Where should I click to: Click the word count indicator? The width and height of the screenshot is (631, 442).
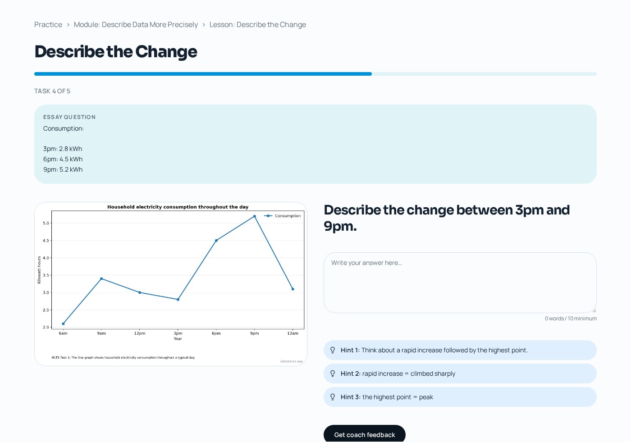[571, 319]
